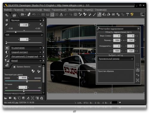149x113 pixels.
Task: Click the crop height field 1341 in Размер row
Action: coord(131,40)
